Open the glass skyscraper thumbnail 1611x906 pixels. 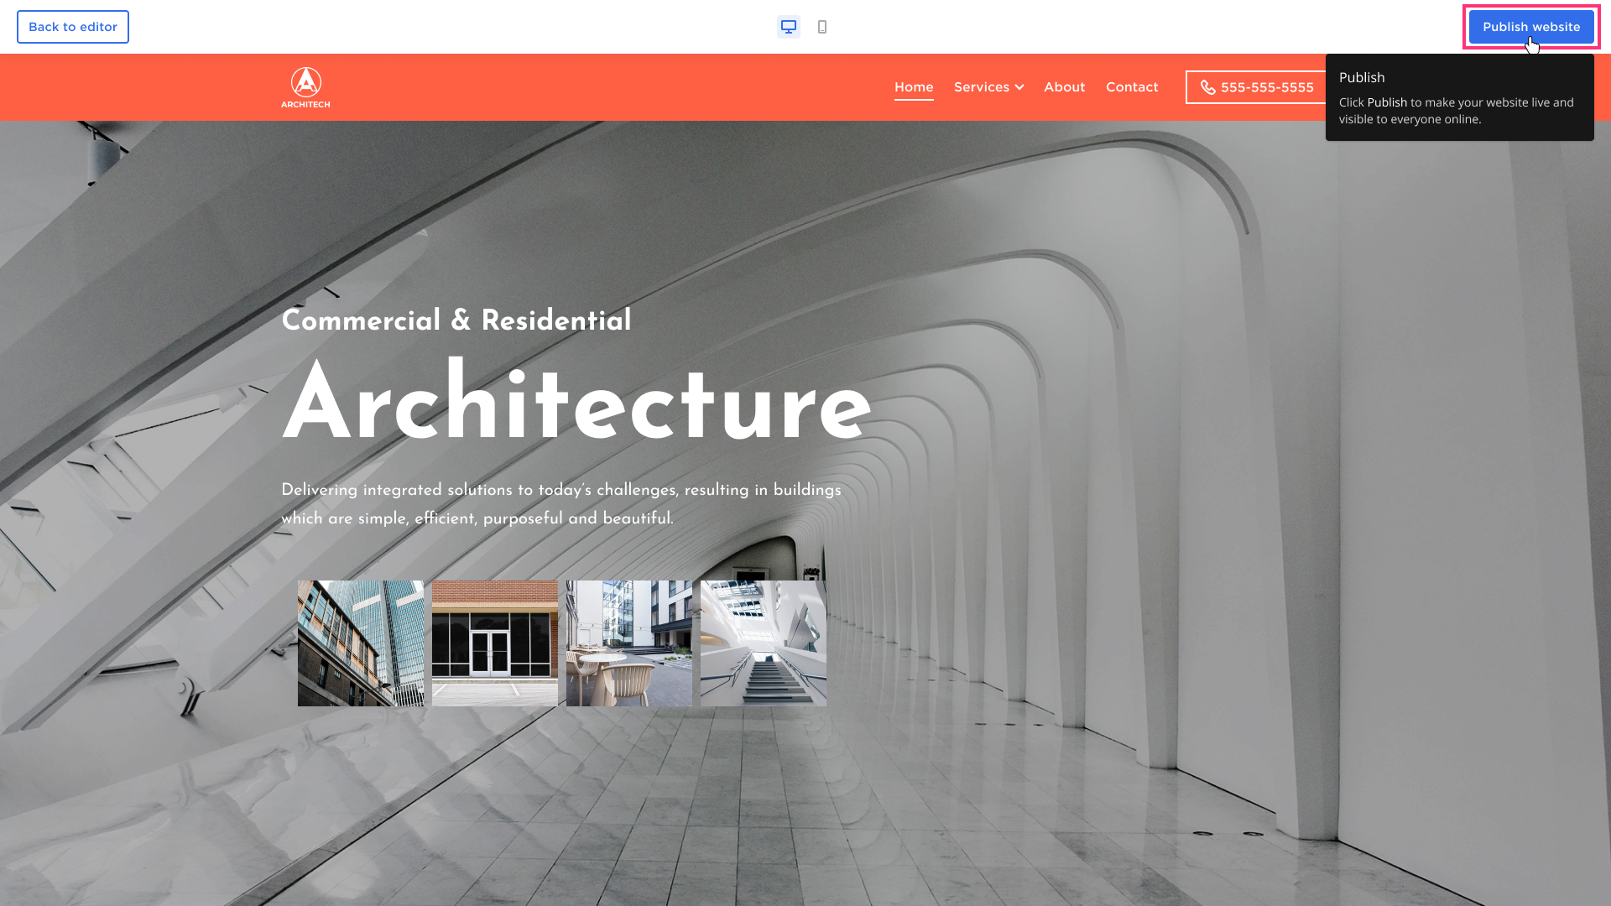361,643
